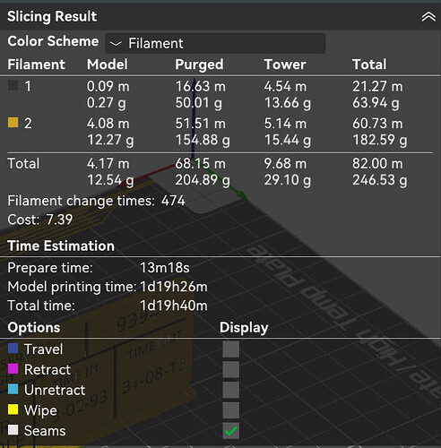Image resolution: width=441 pixels, height=448 pixels.
Task: Click filament 2 yellow color swatch
Action: 13,123
